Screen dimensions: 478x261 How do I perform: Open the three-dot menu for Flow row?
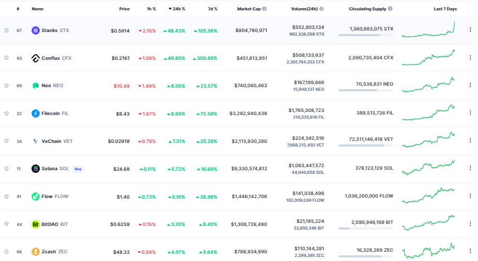470,196
